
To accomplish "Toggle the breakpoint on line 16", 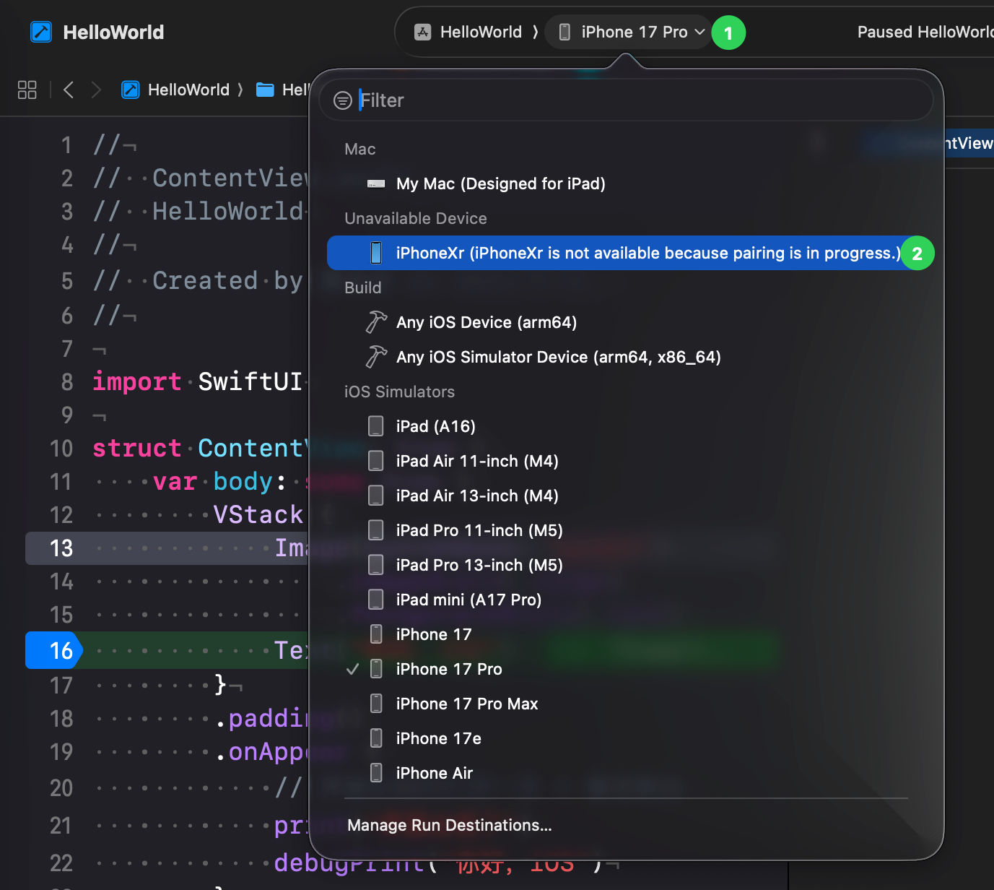I will [54, 650].
